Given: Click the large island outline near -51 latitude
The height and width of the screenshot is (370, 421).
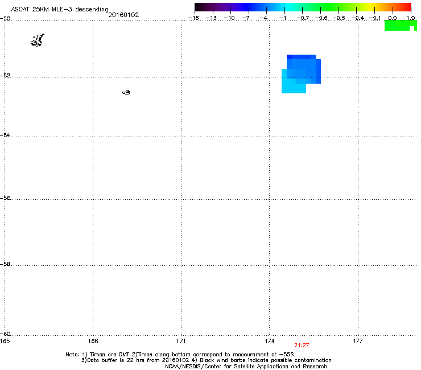Looking at the screenshot, I should (x=38, y=40).
